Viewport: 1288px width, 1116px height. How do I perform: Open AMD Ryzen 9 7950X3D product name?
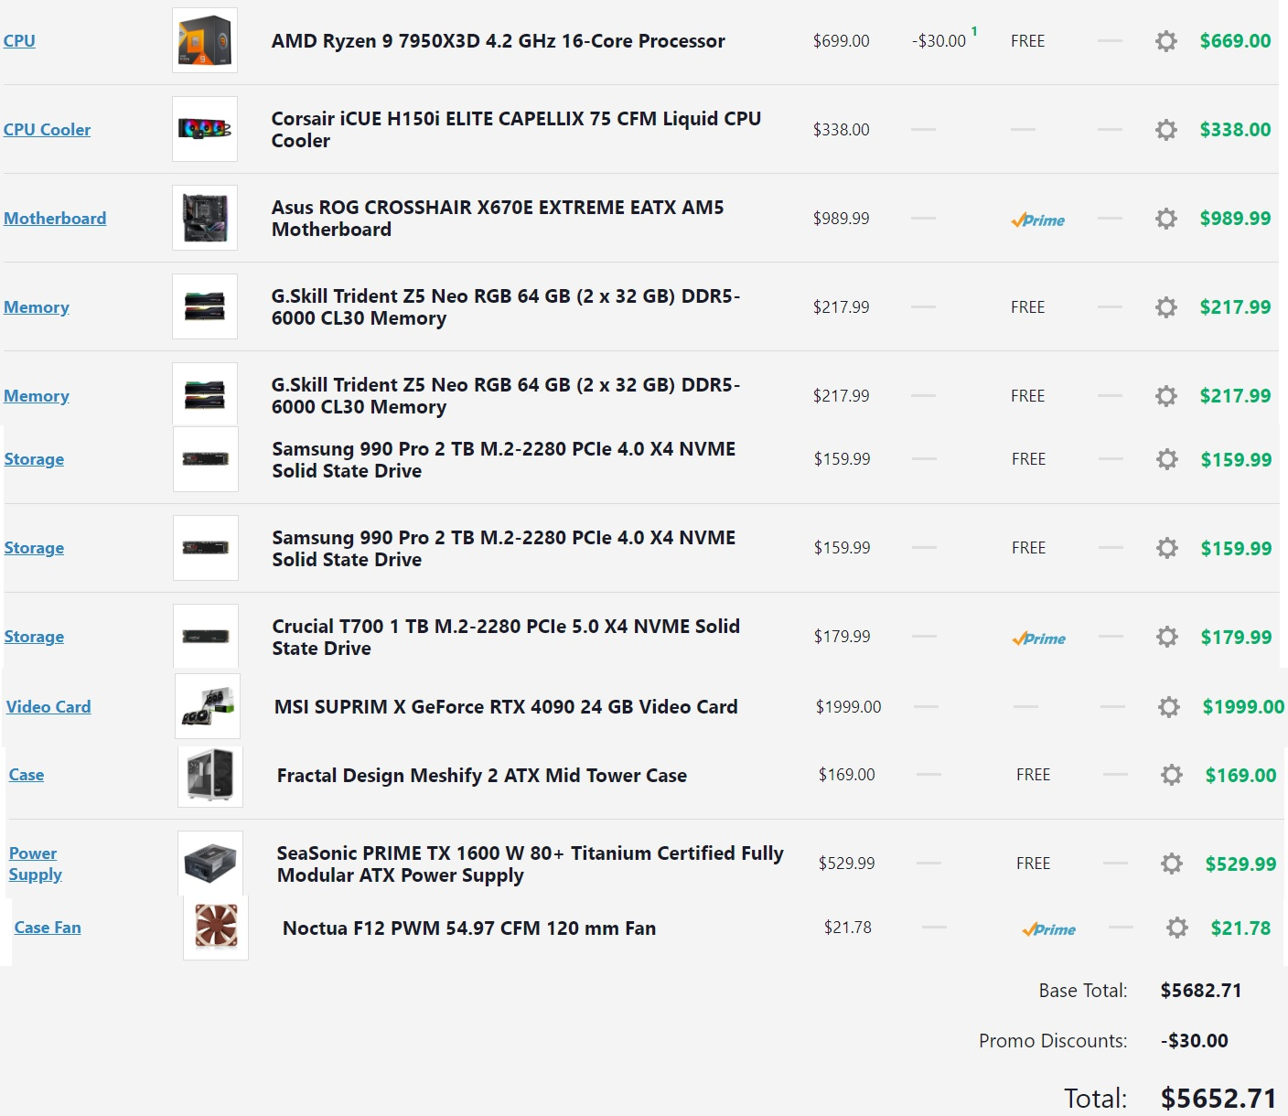498,41
